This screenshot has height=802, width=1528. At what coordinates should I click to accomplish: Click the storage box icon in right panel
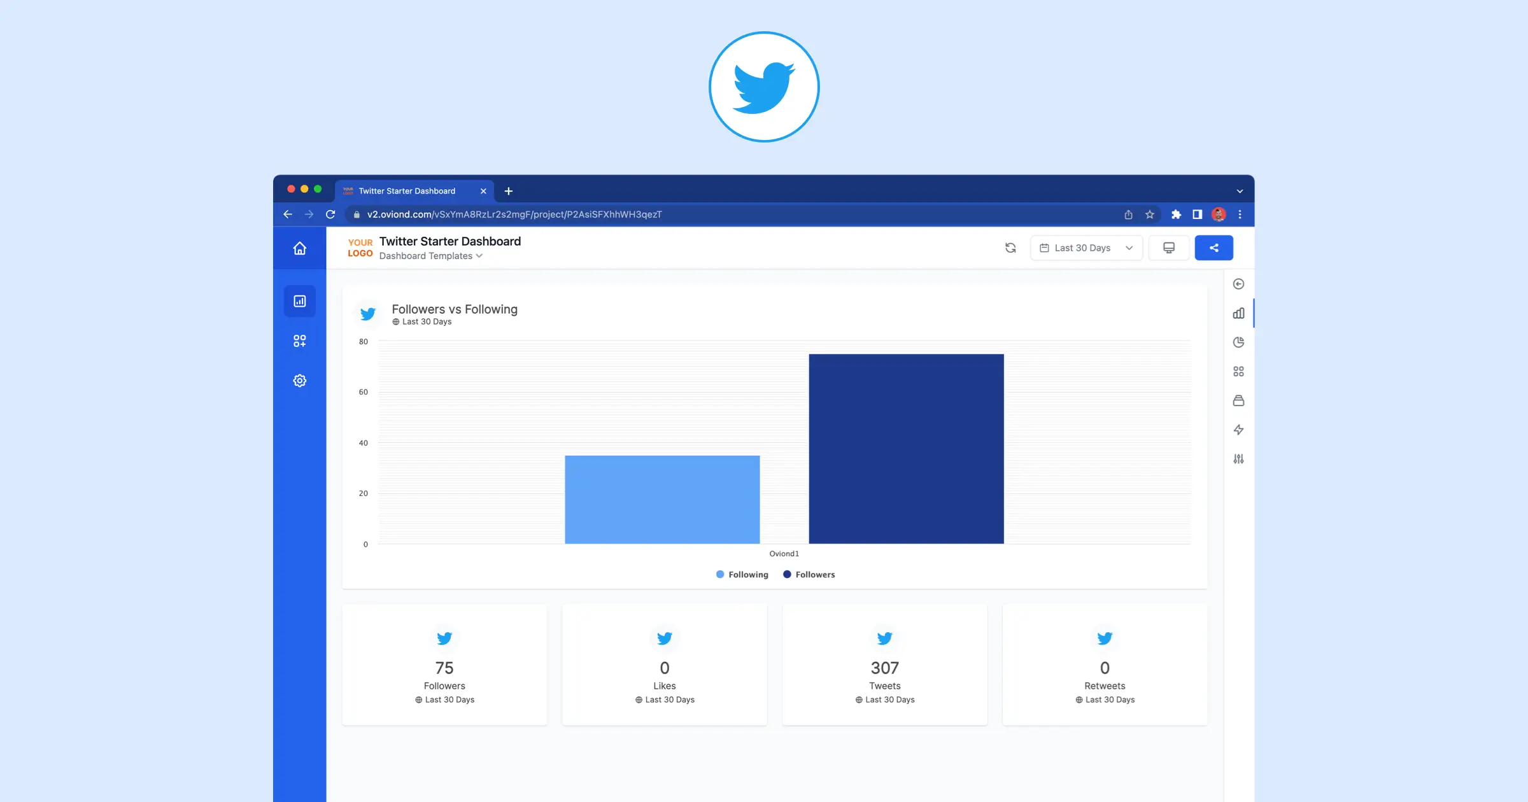[1238, 400]
